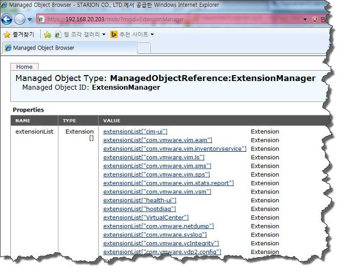The height and width of the screenshot is (273, 342).
Task: Open extensionList["com.vmware.syslog"] link
Action: tap(155, 235)
